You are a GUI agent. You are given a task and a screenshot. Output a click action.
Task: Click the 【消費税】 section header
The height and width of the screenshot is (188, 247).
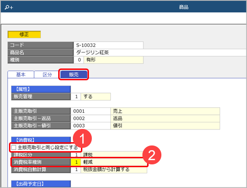point(41,140)
